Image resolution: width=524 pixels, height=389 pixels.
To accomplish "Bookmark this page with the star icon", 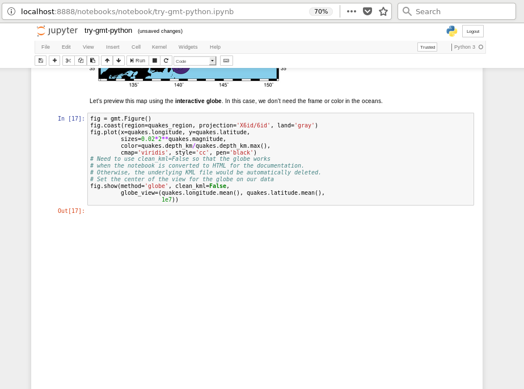I will [383, 11].
